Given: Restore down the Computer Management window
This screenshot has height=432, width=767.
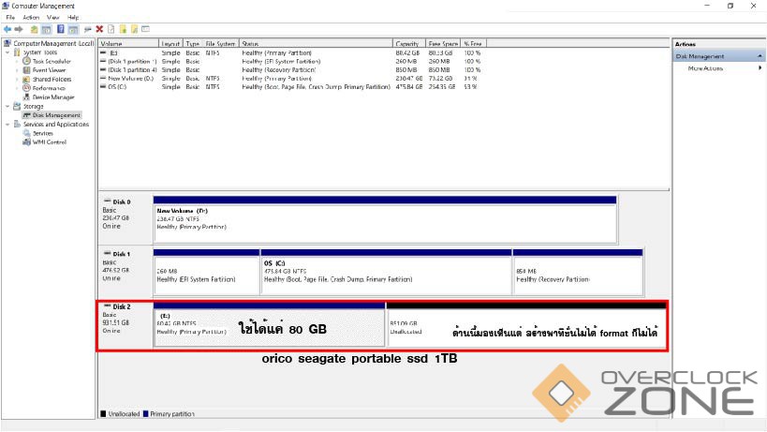Looking at the screenshot, I should point(730,6).
